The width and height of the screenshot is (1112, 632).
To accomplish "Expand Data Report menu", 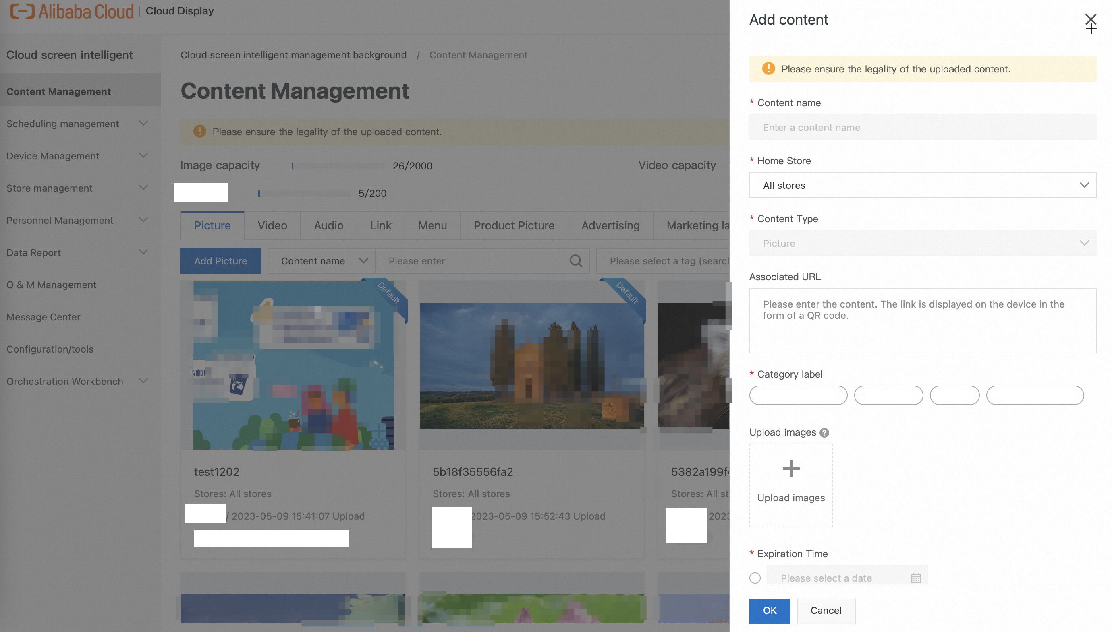I will [x=143, y=252].
